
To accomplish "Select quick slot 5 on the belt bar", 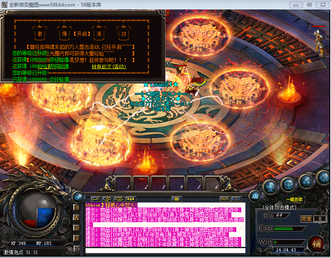I will [195, 184].
